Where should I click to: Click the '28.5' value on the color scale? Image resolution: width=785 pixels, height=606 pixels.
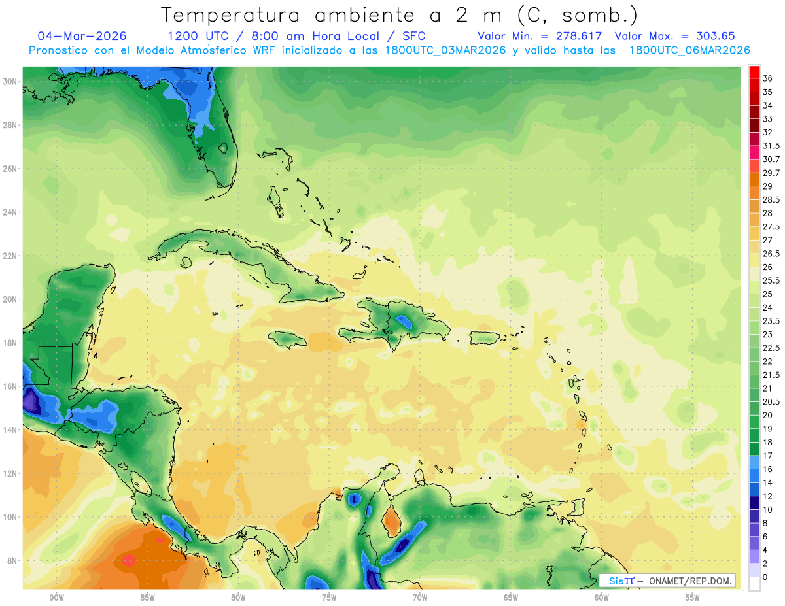pyautogui.click(x=771, y=199)
